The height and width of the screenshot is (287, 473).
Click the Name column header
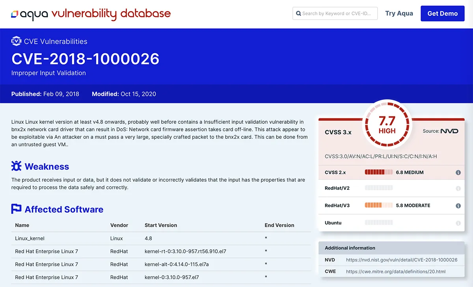click(x=22, y=225)
